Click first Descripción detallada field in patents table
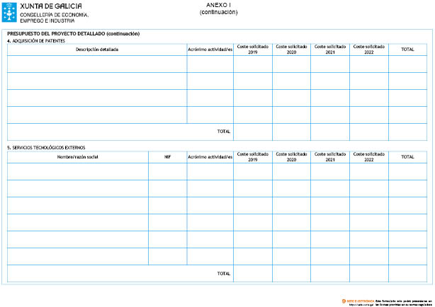 (x=97, y=64)
